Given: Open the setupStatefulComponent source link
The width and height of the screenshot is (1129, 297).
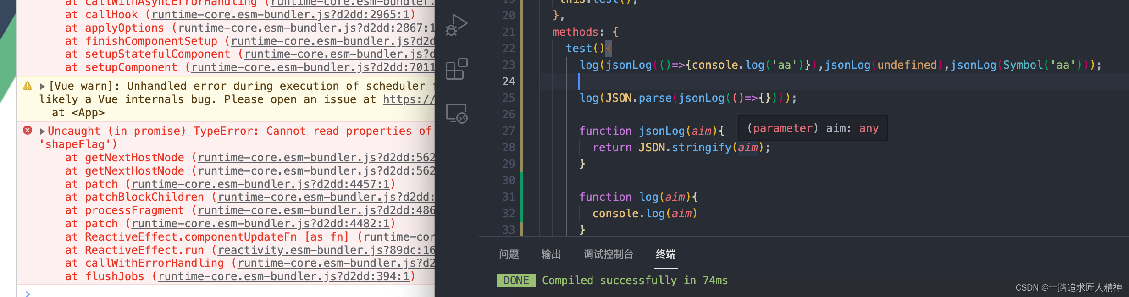Looking at the screenshot, I should tap(339, 54).
